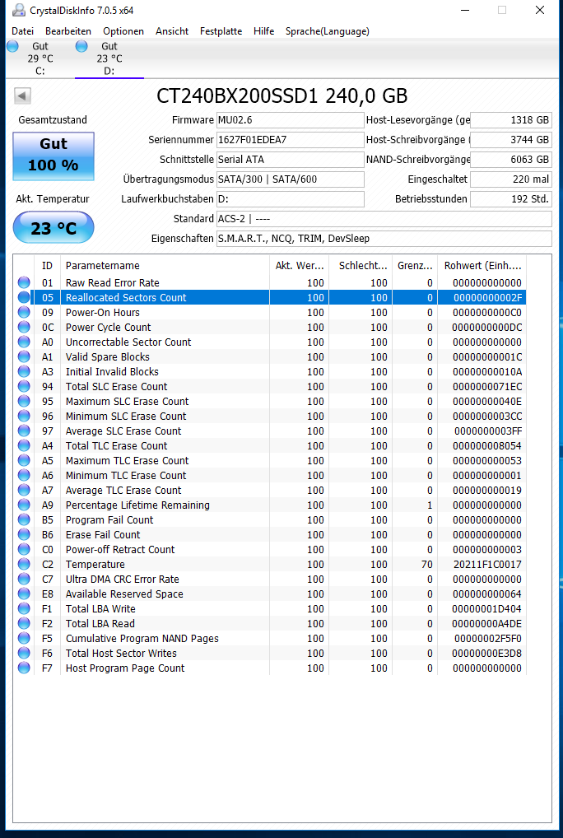563x838 pixels.
Task: Click the Akt. Wer... column header
Action: [x=299, y=266]
